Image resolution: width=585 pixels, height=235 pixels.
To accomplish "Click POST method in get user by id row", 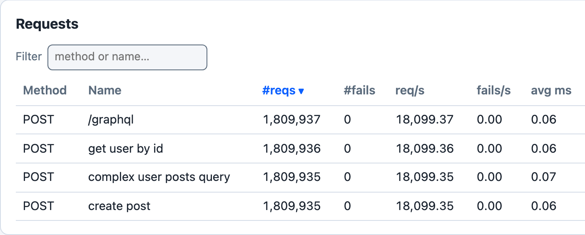I will coord(39,148).
